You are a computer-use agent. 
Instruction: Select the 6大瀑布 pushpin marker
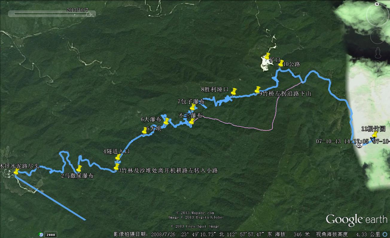pos(166,121)
